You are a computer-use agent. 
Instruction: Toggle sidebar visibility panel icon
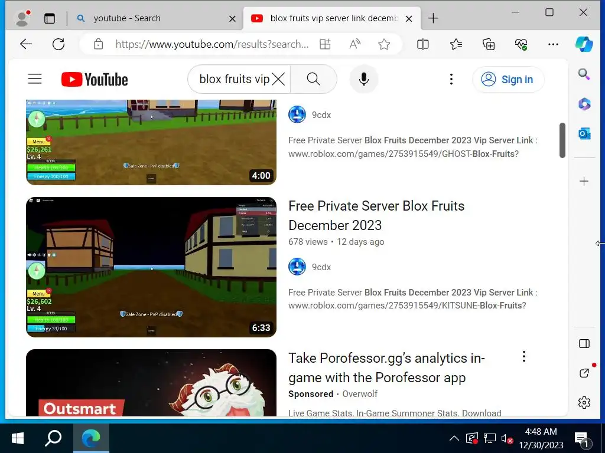pyautogui.click(x=584, y=344)
